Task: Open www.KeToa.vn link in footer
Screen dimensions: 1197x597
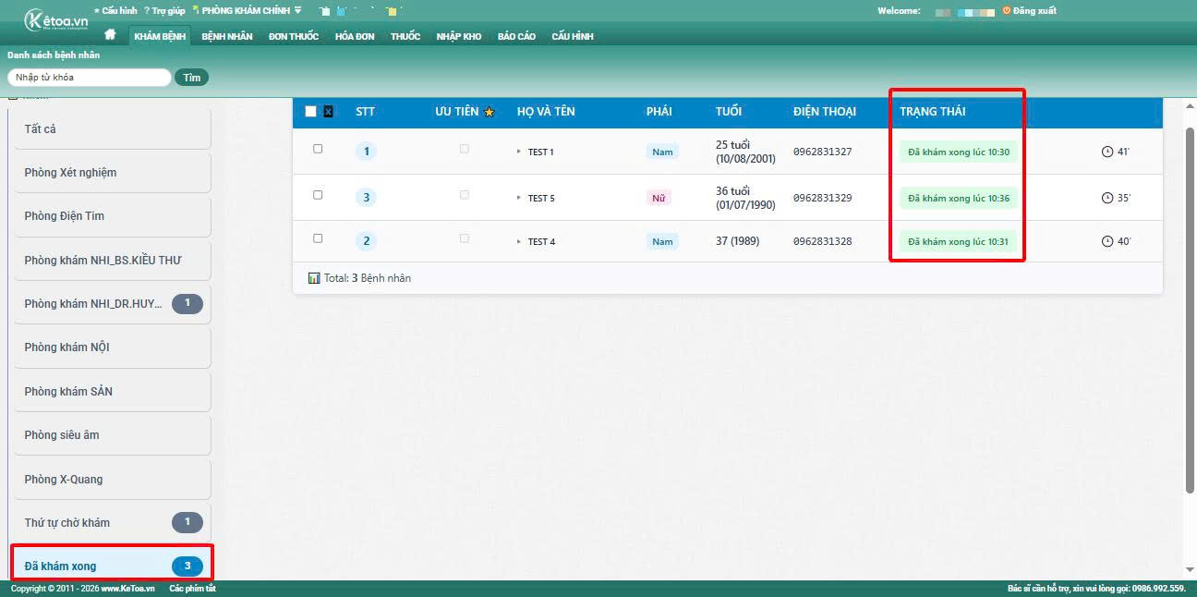Action: [x=127, y=589]
